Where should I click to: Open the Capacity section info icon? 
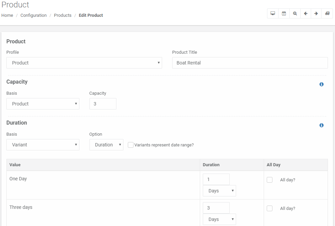click(x=321, y=84)
